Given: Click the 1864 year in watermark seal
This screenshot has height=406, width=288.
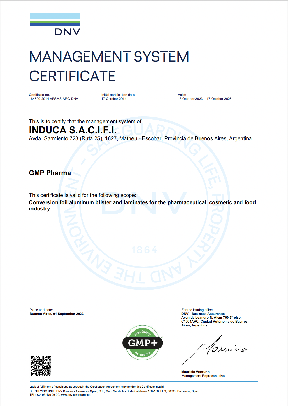Looking at the screenshot, I should click(x=144, y=250).
